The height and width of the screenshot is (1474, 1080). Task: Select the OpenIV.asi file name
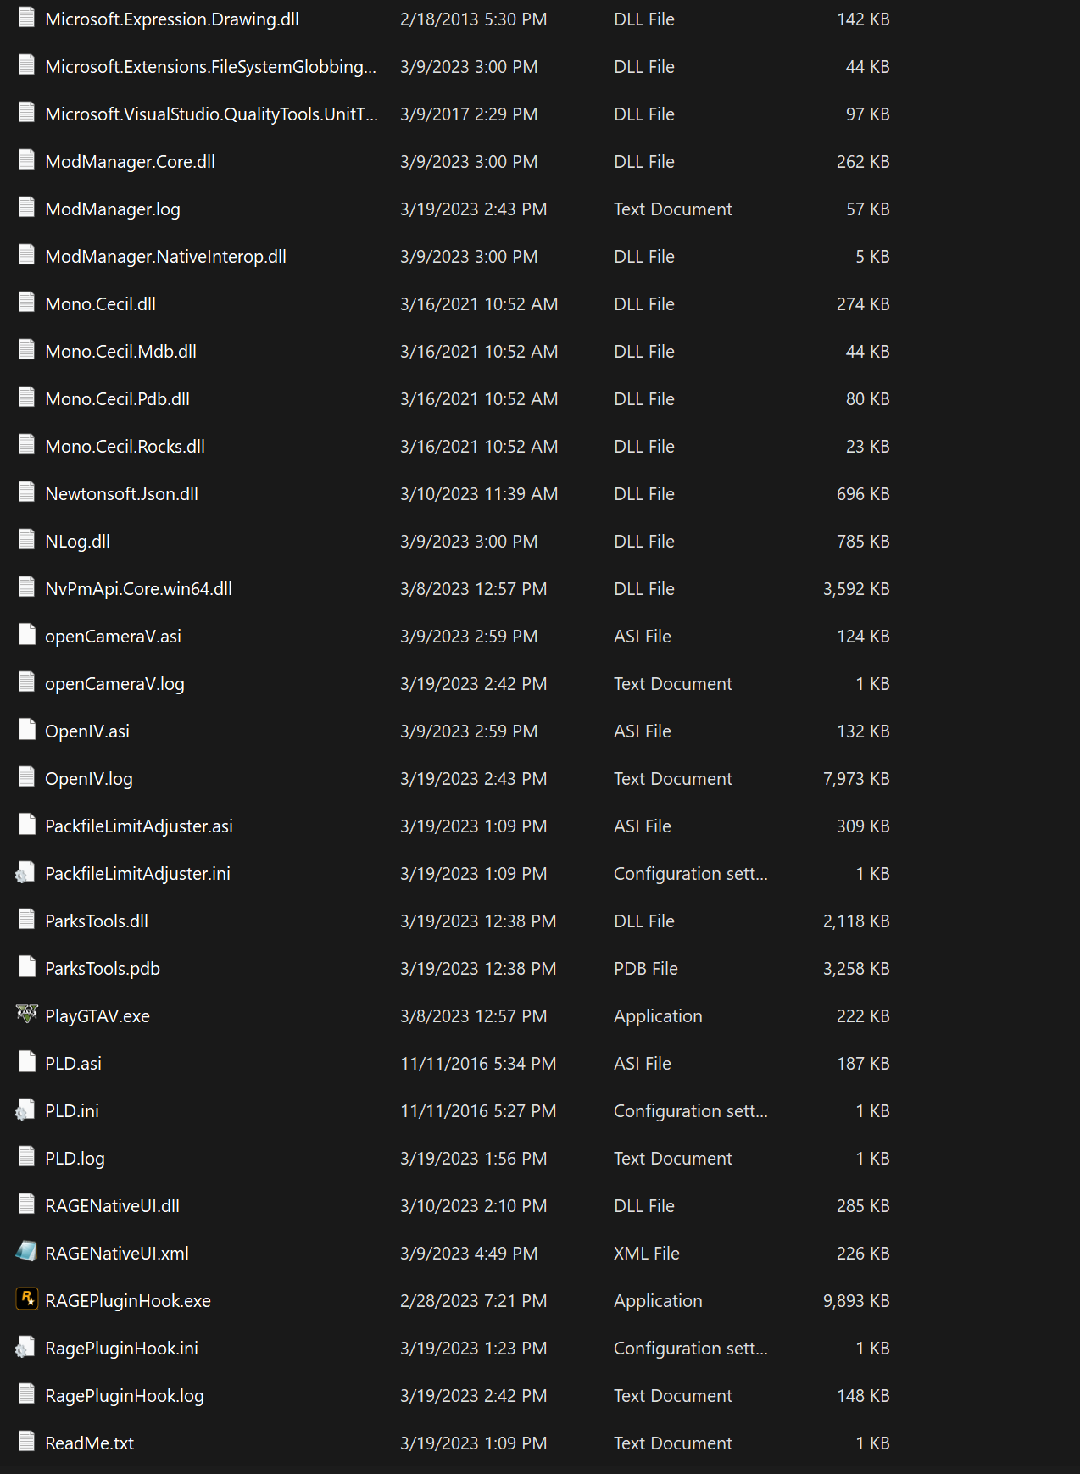point(87,731)
